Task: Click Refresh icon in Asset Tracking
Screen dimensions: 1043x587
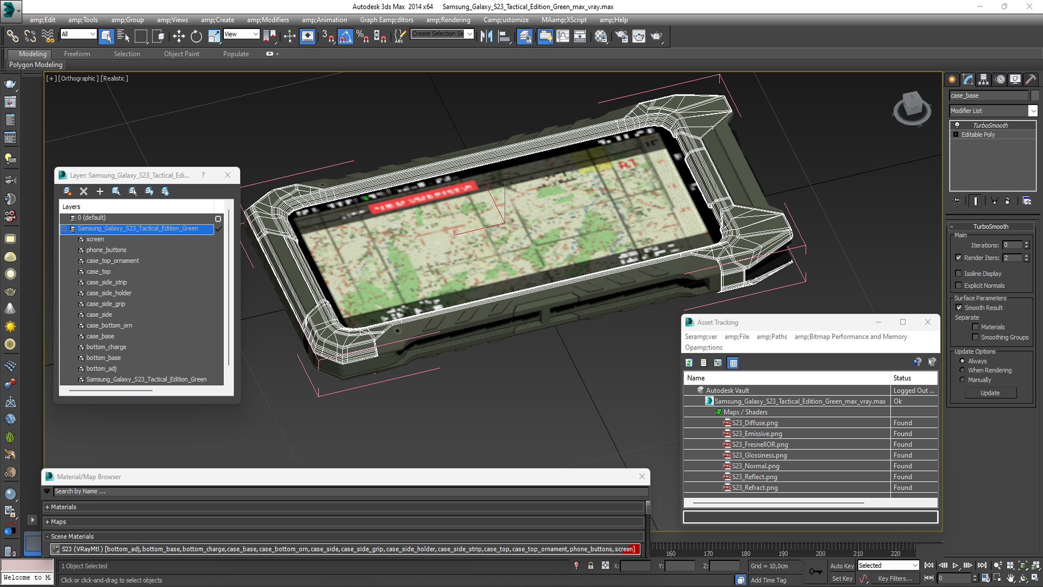Action: 689,363
